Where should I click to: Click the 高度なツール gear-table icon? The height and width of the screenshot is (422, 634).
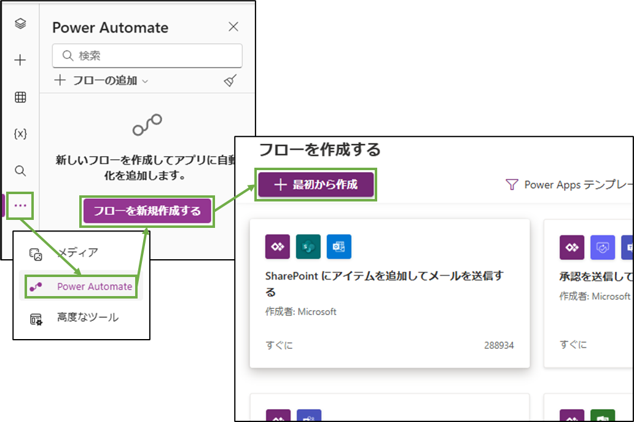(x=36, y=319)
